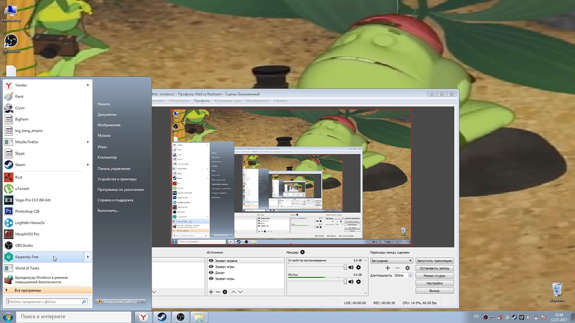Expand Kaspersky Free submenu arrow

click(x=88, y=257)
